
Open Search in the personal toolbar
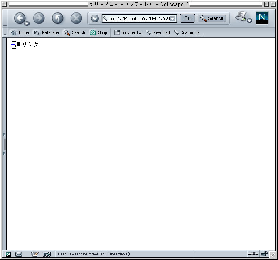(74, 32)
